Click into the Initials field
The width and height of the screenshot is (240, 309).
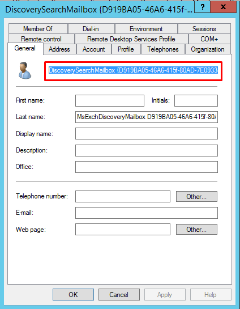pos(196,100)
